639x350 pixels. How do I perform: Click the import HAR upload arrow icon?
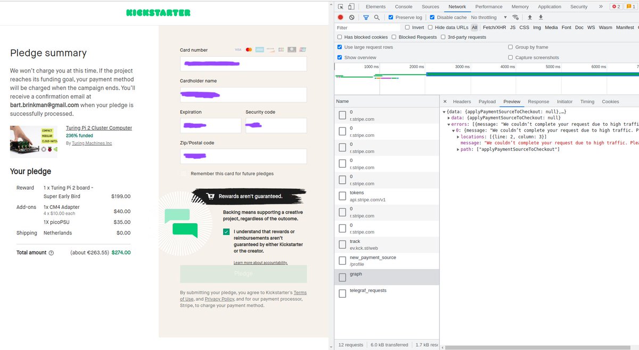(530, 18)
